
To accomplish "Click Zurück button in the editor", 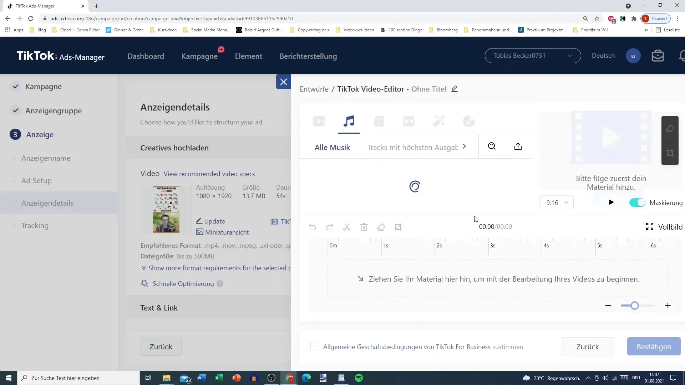I will pos(588,346).
